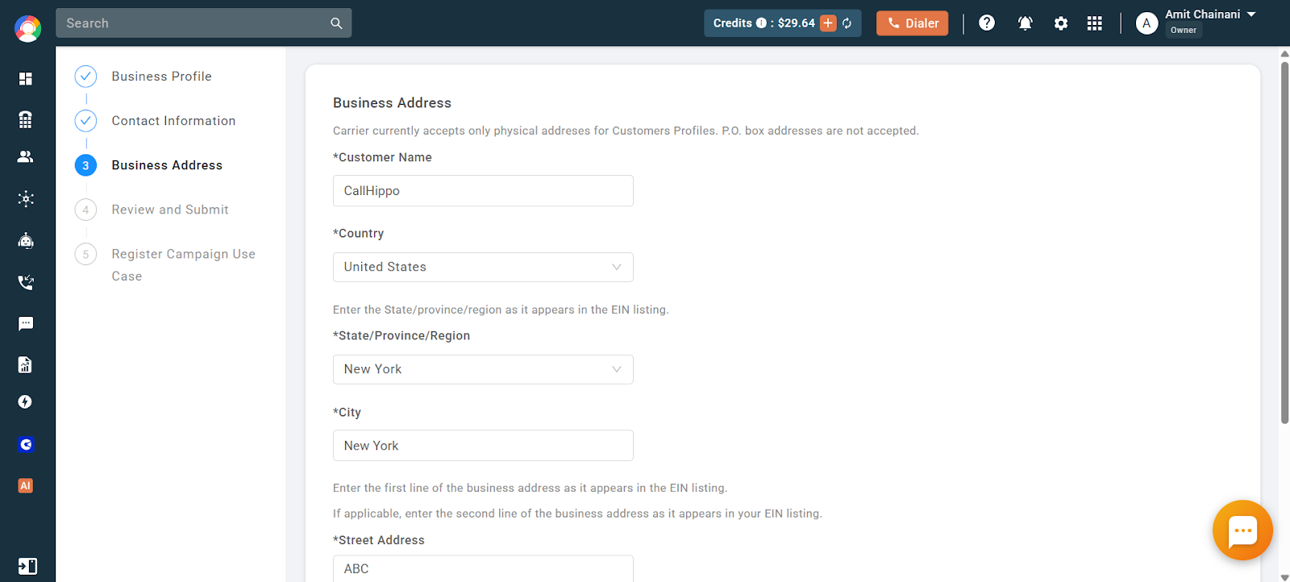Click the search magnifier icon
The image size is (1290, 582).
[x=336, y=23]
